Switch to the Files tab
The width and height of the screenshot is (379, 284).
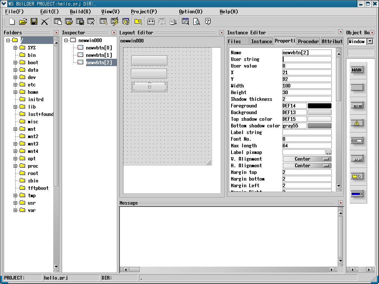[238, 41]
